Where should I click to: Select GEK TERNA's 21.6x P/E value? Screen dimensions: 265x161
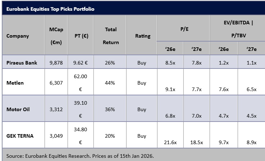[x=170, y=142]
